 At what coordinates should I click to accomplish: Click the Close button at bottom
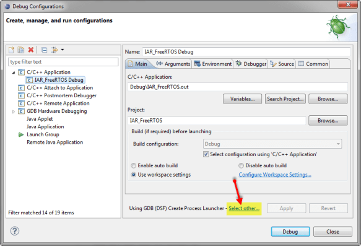point(333,232)
